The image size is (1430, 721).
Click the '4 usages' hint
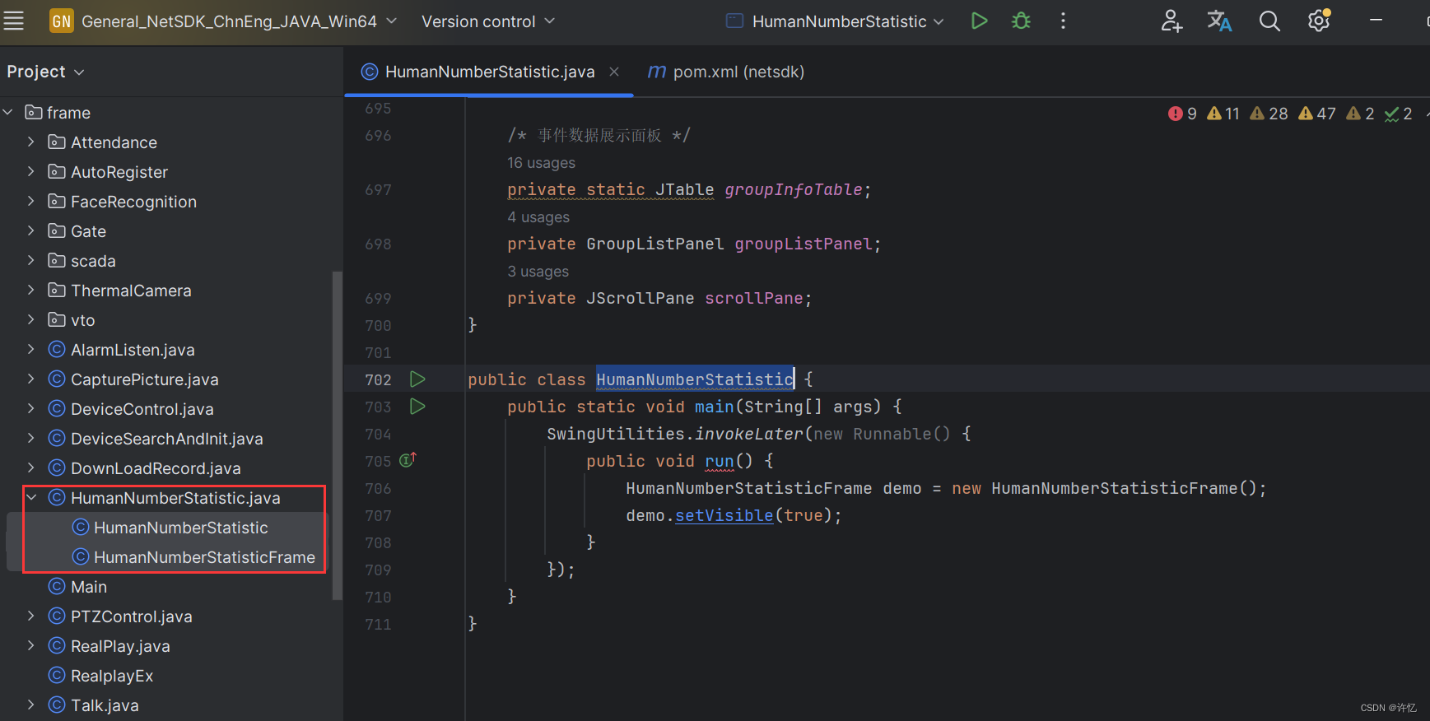point(538,217)
